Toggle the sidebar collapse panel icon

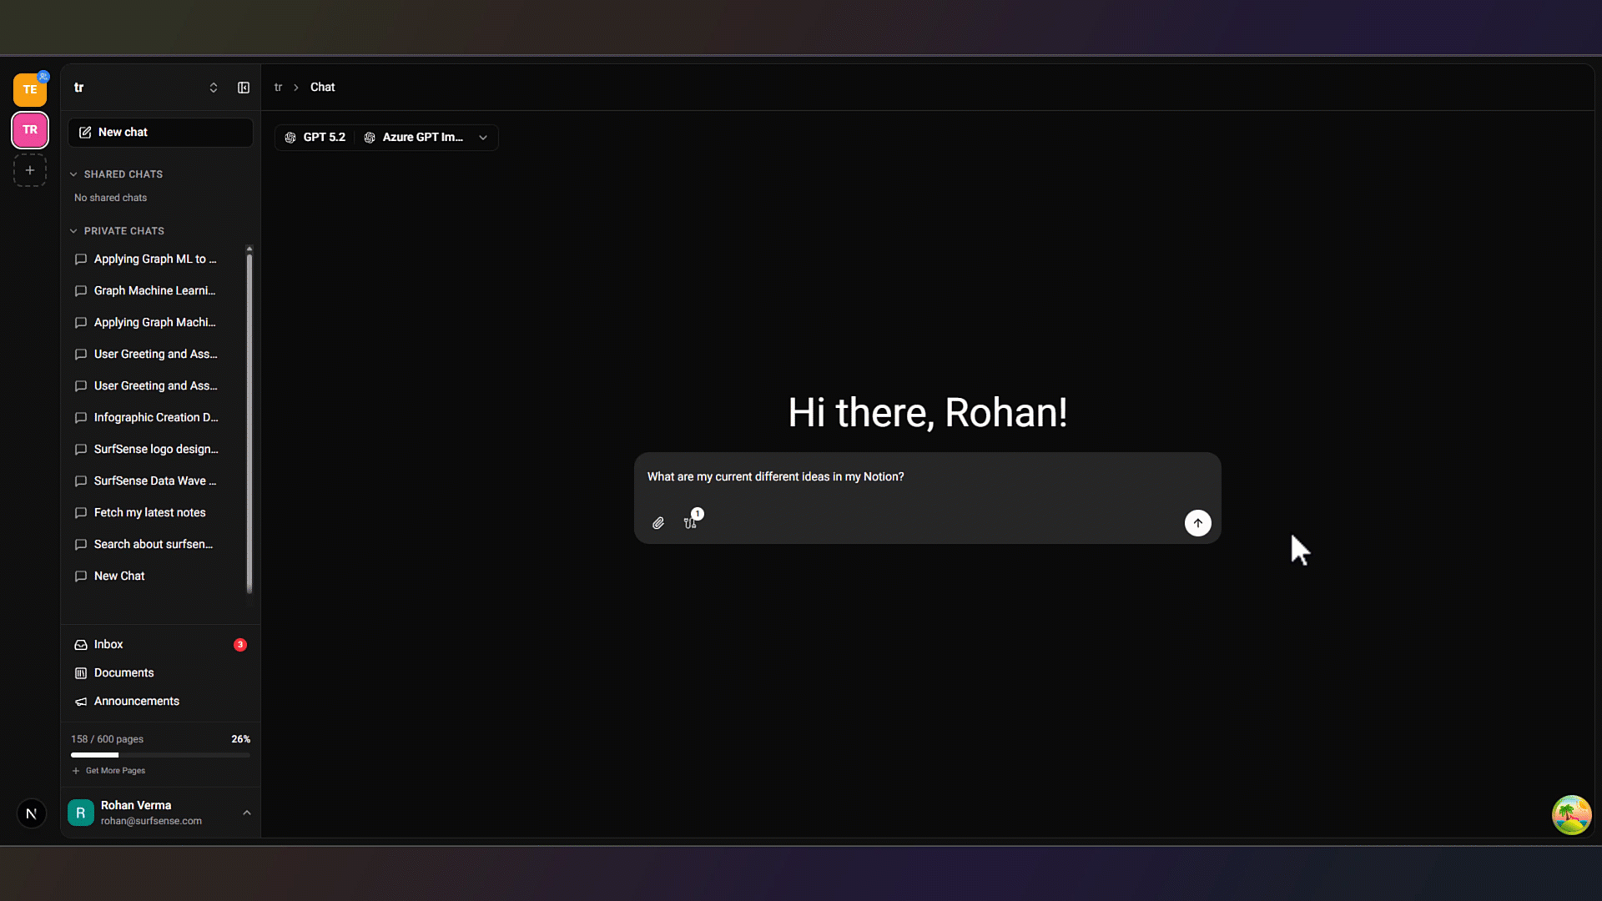[244, 88]
